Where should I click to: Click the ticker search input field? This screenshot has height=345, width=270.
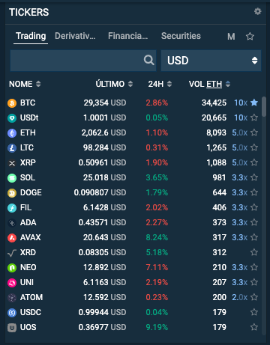pyautogui.click(x=77, y=61)
